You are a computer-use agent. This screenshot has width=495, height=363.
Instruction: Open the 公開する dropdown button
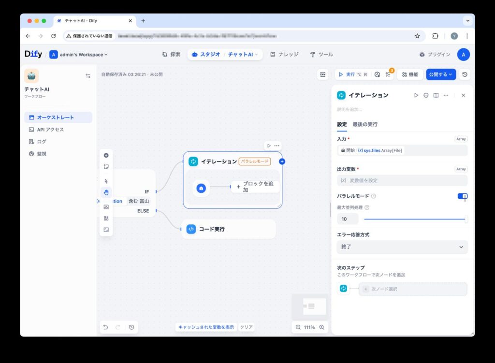pos(440,74)
